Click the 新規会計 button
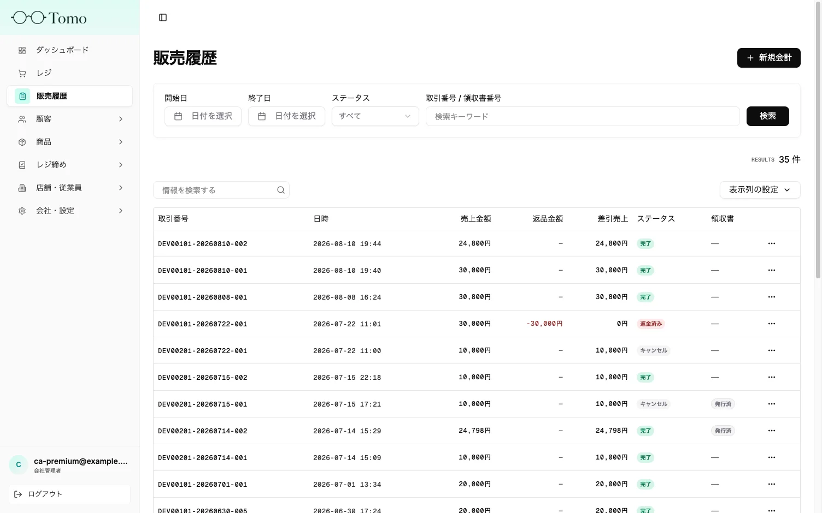Screen dimensions: 822x513 point(768,58)
